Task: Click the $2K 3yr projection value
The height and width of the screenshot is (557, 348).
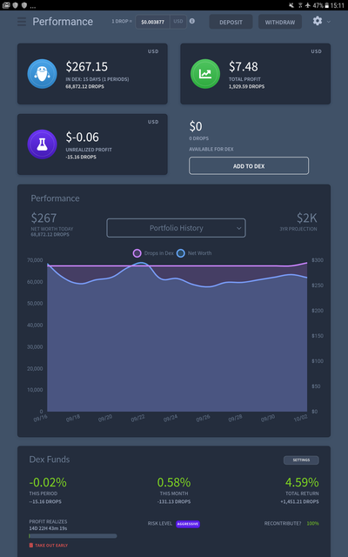Action: tap(307, 218)
